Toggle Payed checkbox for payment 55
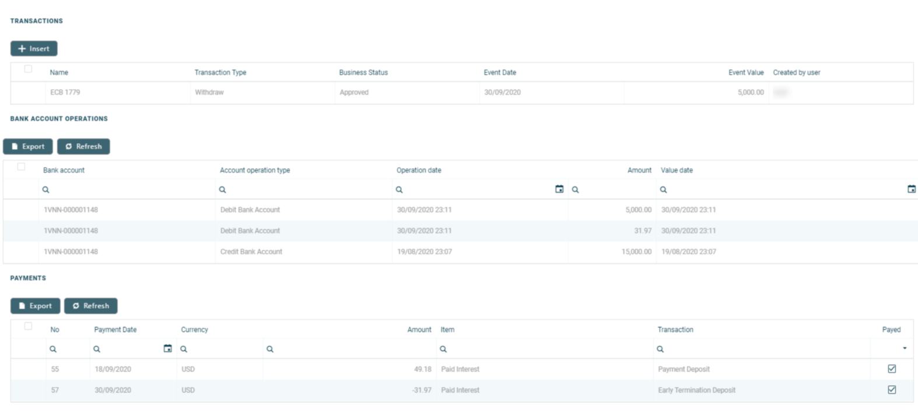This screenshot has width=918, height=414. (x=891, y=369)
